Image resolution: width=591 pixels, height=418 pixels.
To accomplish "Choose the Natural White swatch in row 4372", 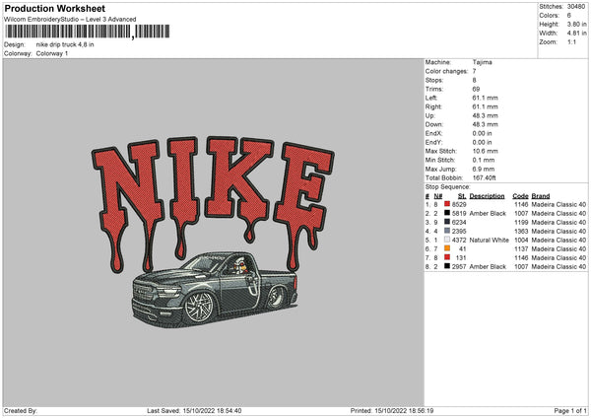I will [447, 240].
